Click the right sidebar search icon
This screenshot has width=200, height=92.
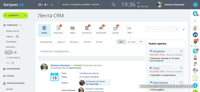[195, 21]
